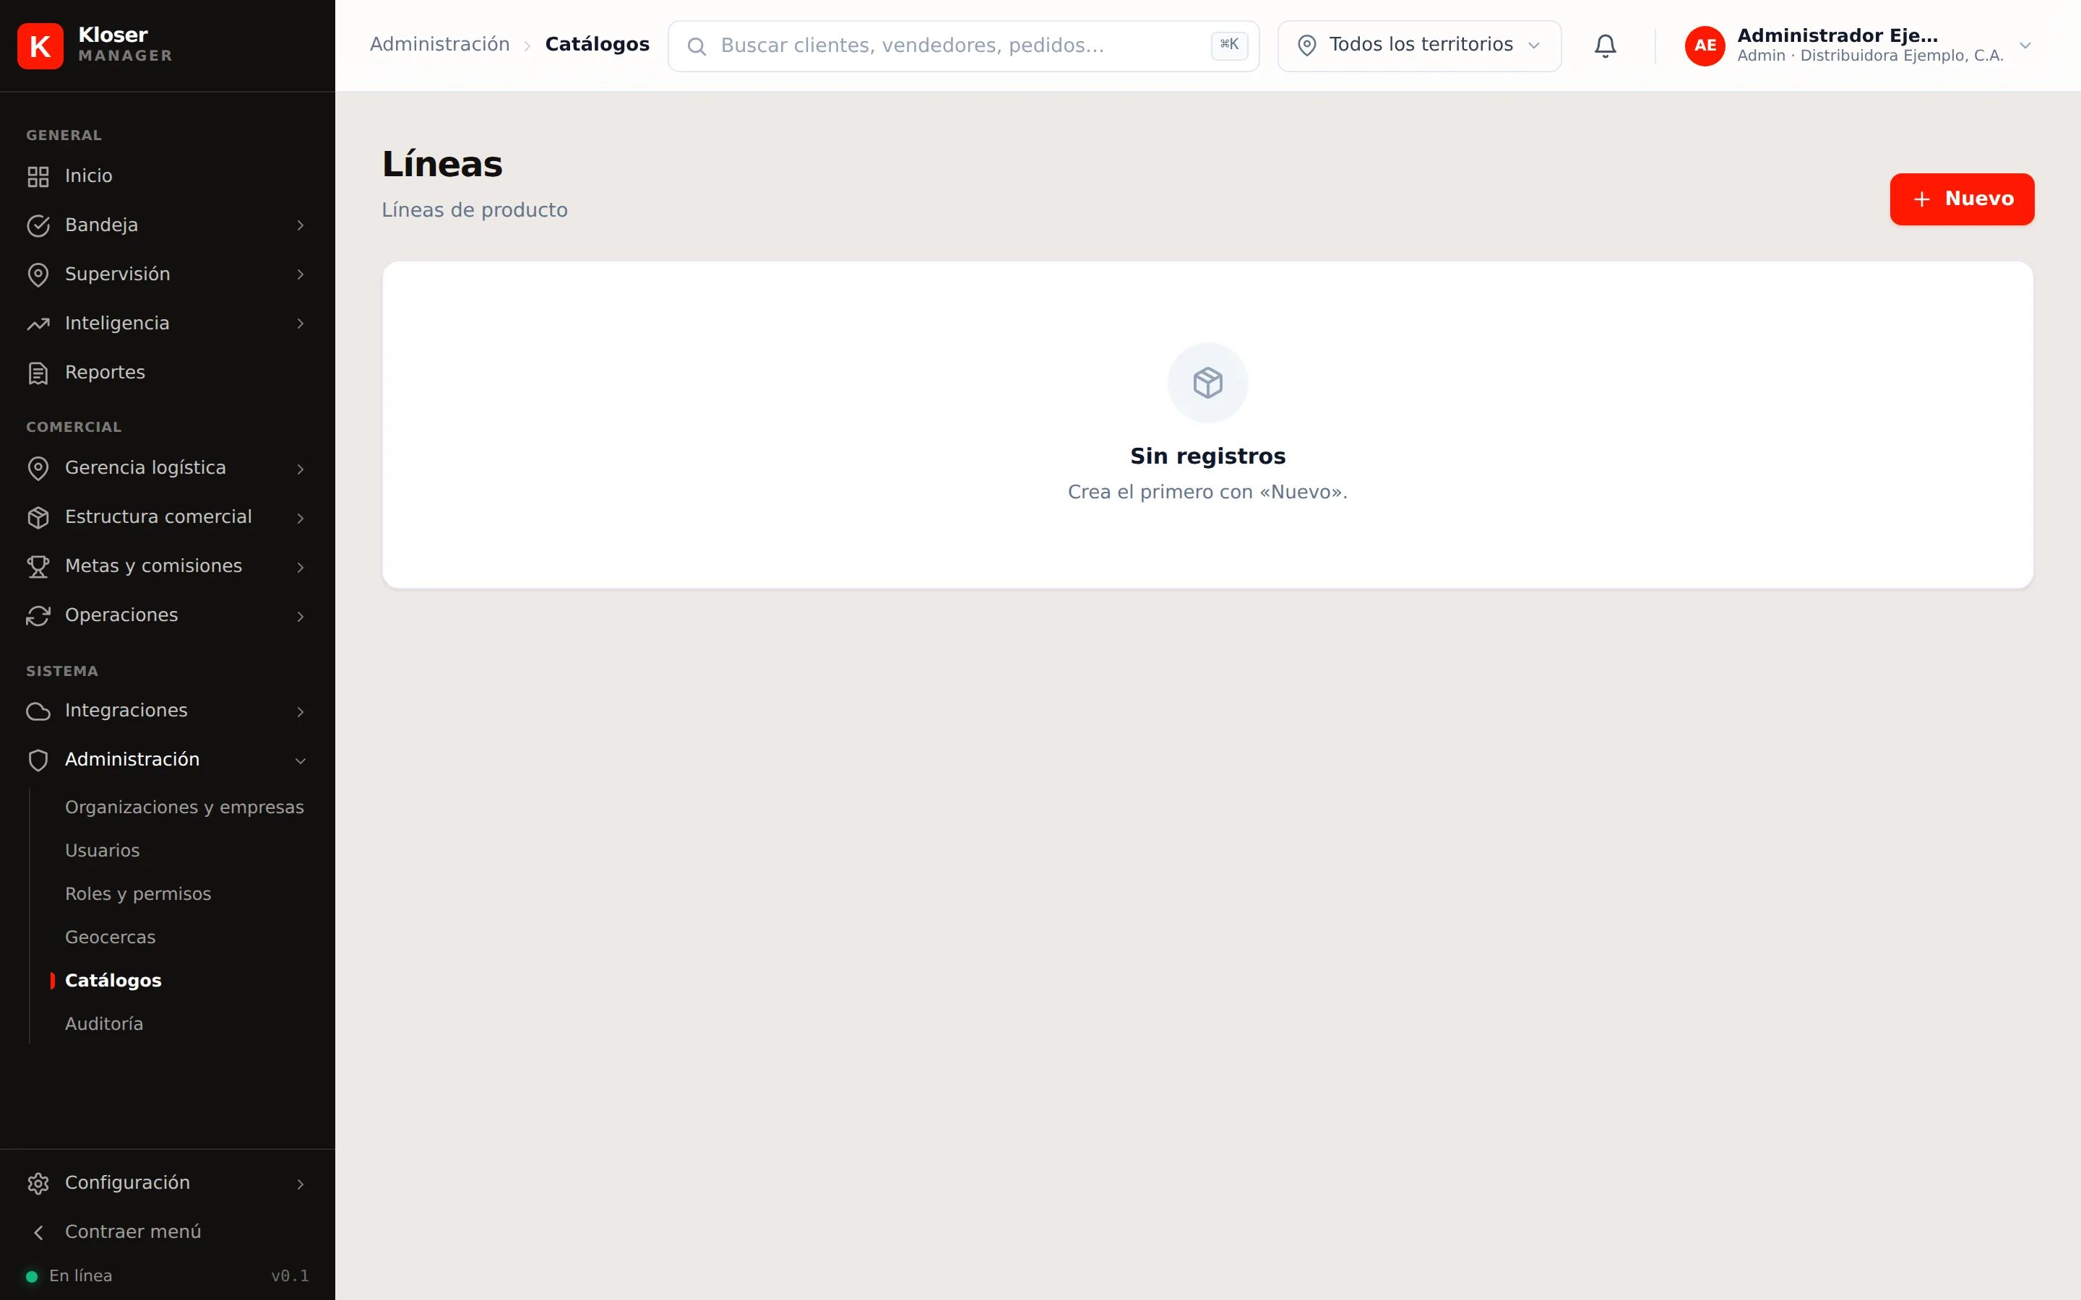Collapse the Administración section chevron
Screen dimensions: 2081x1300
300,760
